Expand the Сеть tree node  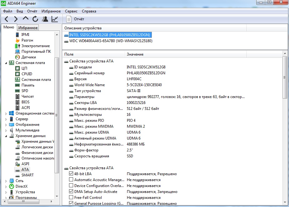tap(6, 181)
